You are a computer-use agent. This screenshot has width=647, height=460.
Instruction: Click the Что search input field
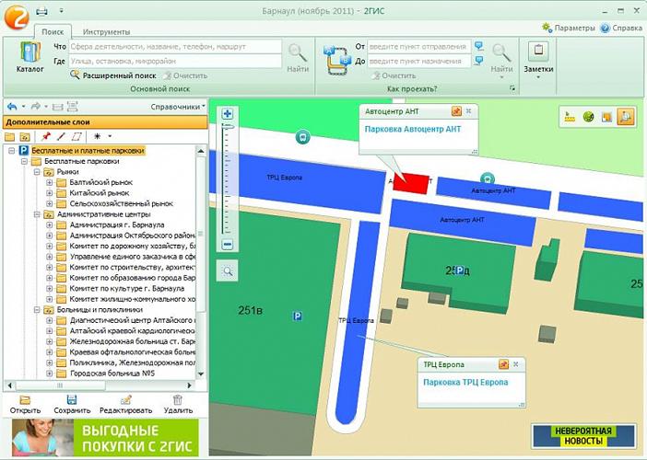click(x=175, y=47)
